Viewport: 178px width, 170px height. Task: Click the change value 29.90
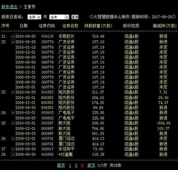(163, 98)
